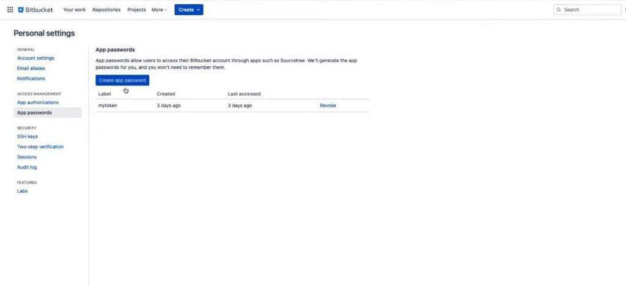This screenshot has height=286, width=626.
Task: Open Two-step verification settings
Action: [40, 146]
